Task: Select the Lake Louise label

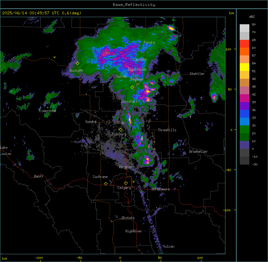Action: (5, 151)
